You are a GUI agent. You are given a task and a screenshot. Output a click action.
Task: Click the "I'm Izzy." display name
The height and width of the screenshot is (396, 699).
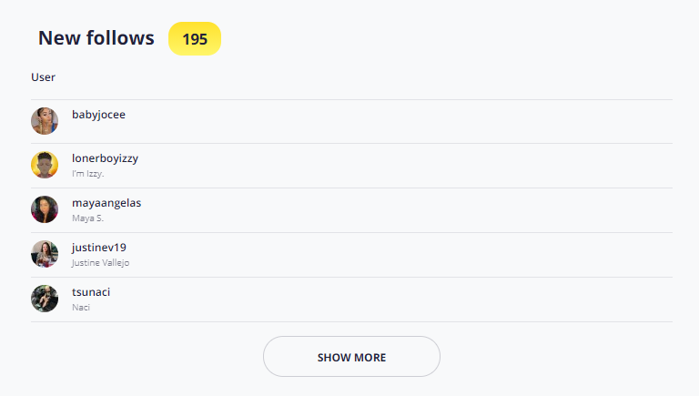[87, 173]
